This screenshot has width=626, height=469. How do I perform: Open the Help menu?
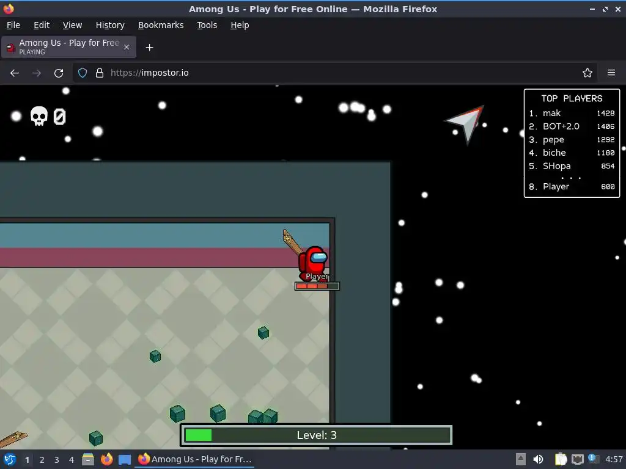[x=240, y=25]
